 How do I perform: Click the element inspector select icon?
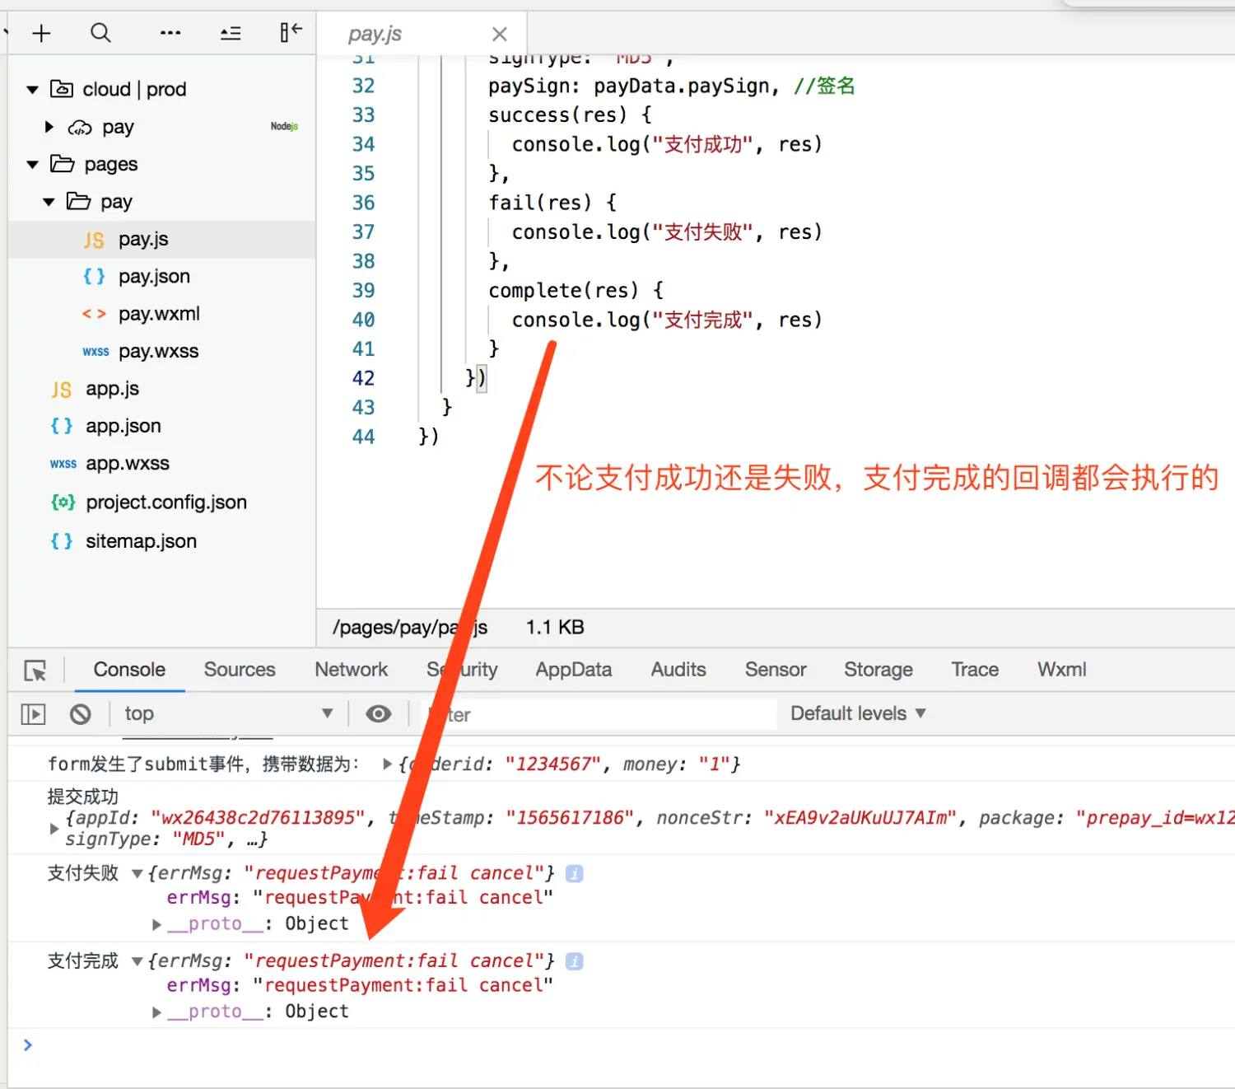(x=35, y=671)
